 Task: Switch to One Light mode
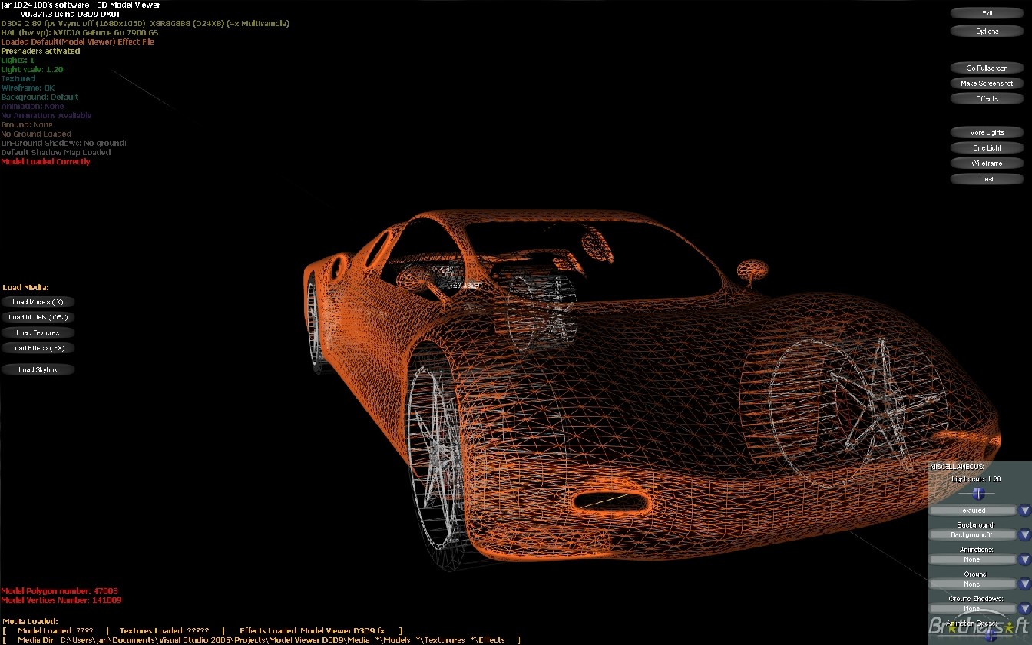click(x=986, y=147)
